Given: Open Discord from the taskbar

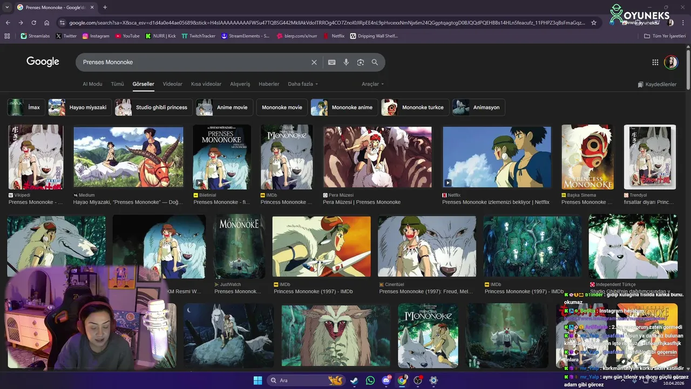Looking at the screenshot, I should coord(386,380).
